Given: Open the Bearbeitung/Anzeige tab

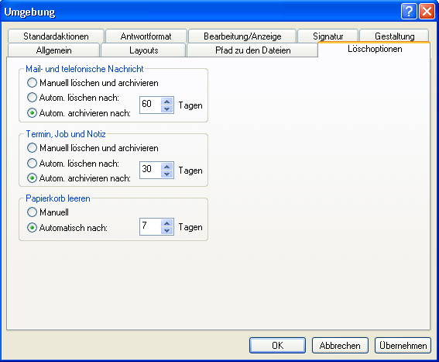Looking at the screenshot, I should (242, 36).
